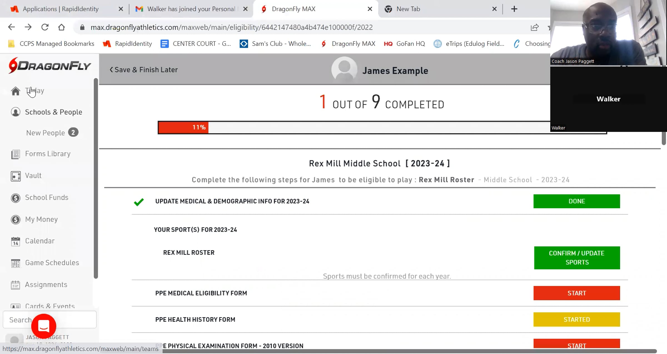Go back with the browser back arrow

pyautogui.click(x=11, y=27)
